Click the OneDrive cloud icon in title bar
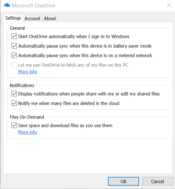This screenshot has height=189, width=175. coord(7,5)
